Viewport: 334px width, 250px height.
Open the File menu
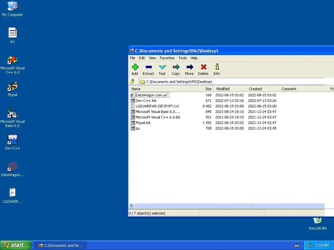click(x=132, y=58)
